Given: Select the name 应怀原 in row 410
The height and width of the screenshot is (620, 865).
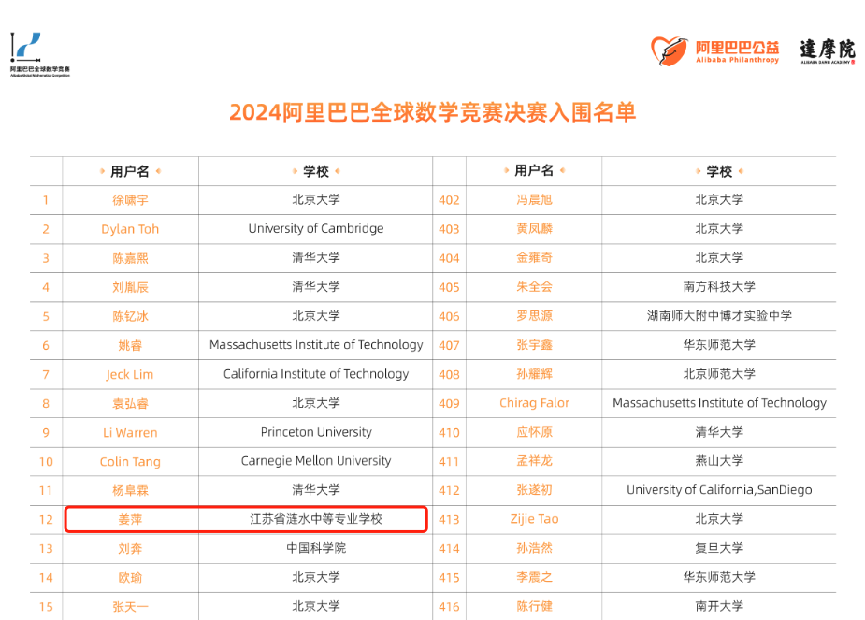Looking at the screenshot, I should [x=534, y=432].
